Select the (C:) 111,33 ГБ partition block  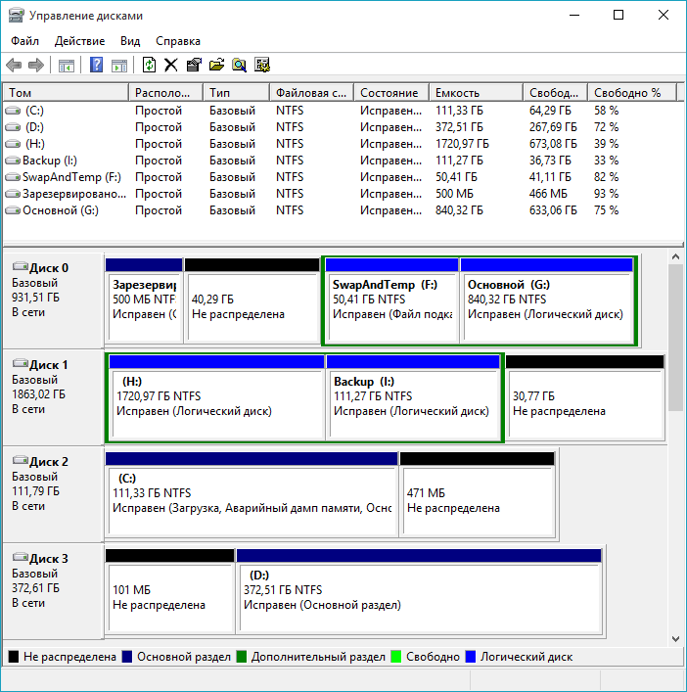252,494
